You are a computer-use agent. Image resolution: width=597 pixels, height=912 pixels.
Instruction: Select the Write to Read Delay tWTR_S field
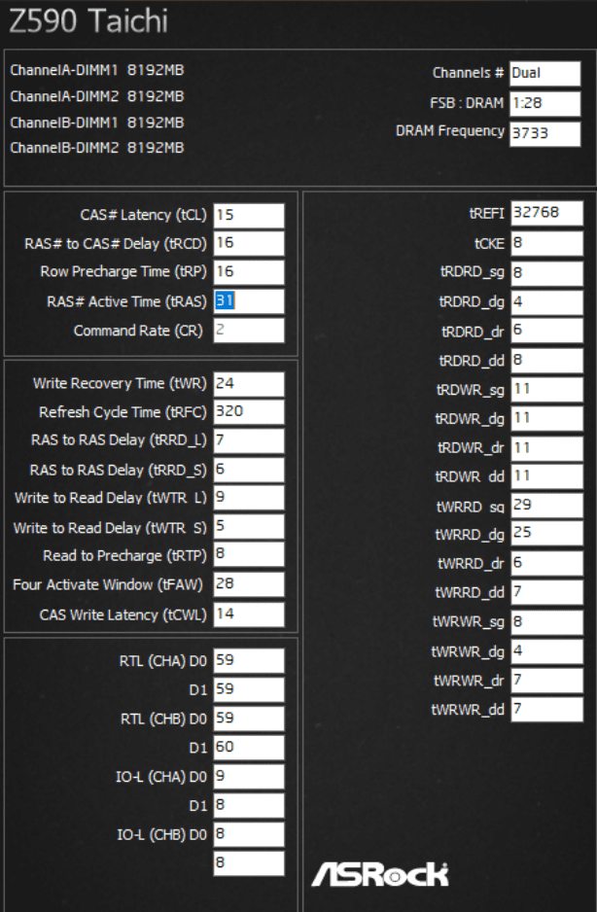pos(249,527)
